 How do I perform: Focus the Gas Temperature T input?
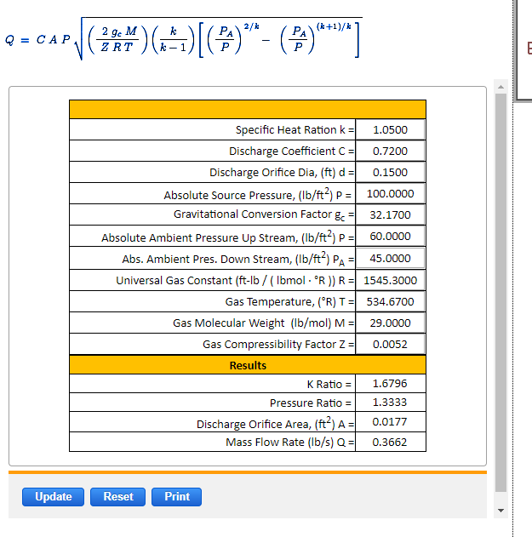coord(390,302)
